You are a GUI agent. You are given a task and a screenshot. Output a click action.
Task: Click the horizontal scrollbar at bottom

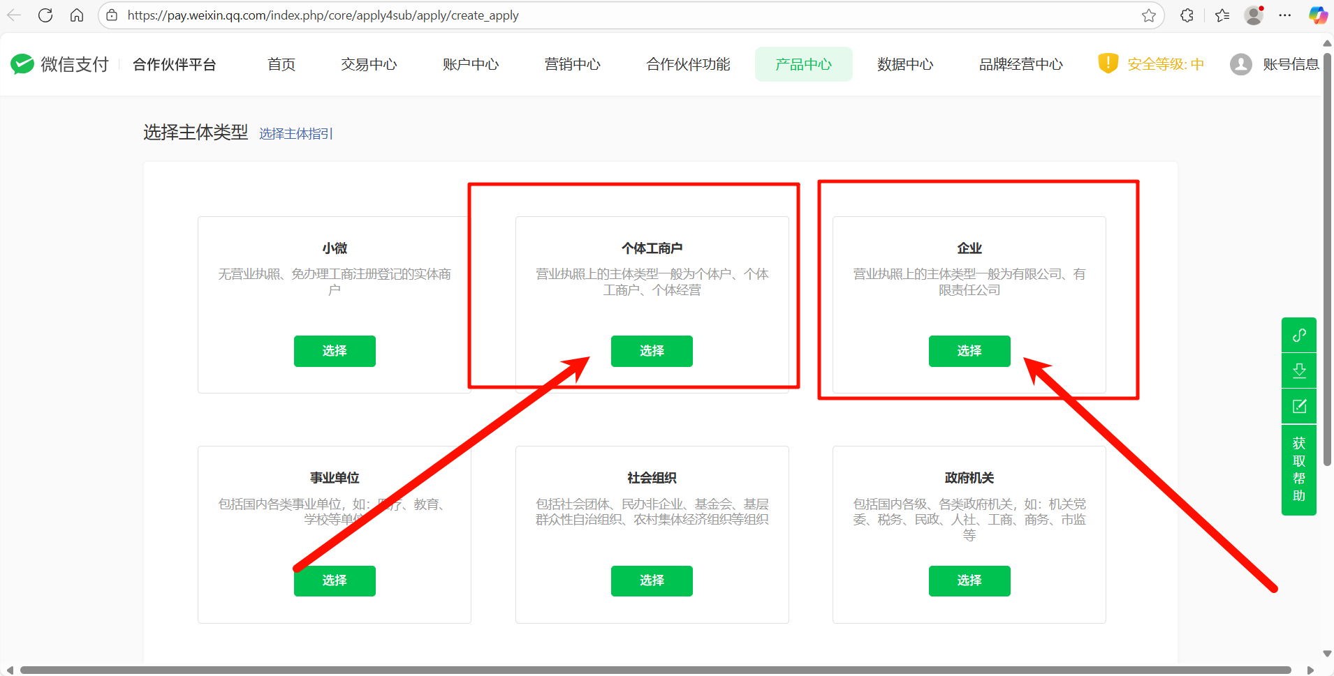click(655, 670)
